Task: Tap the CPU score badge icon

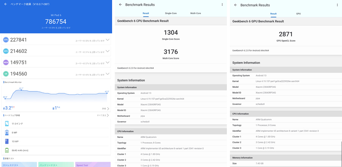Action: point(6,40)
